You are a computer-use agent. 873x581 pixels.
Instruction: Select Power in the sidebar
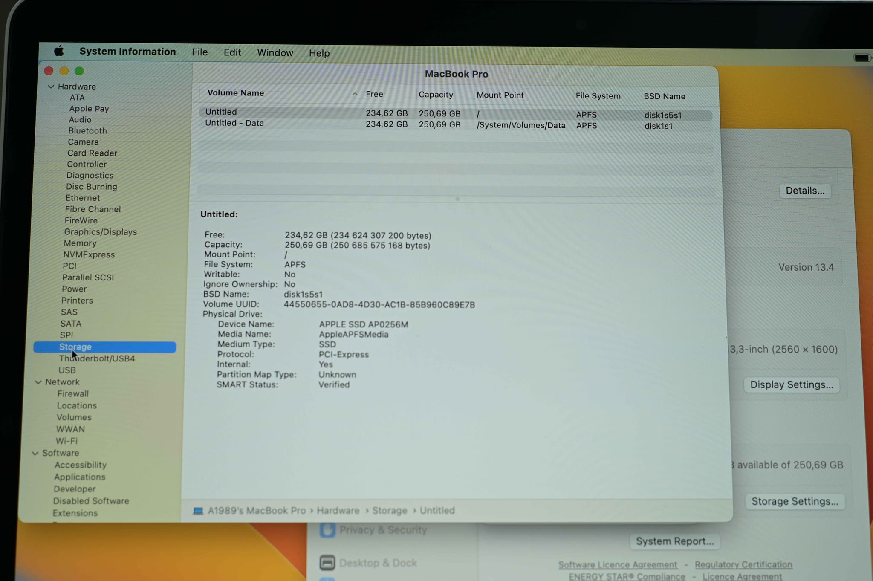(74, 289)
